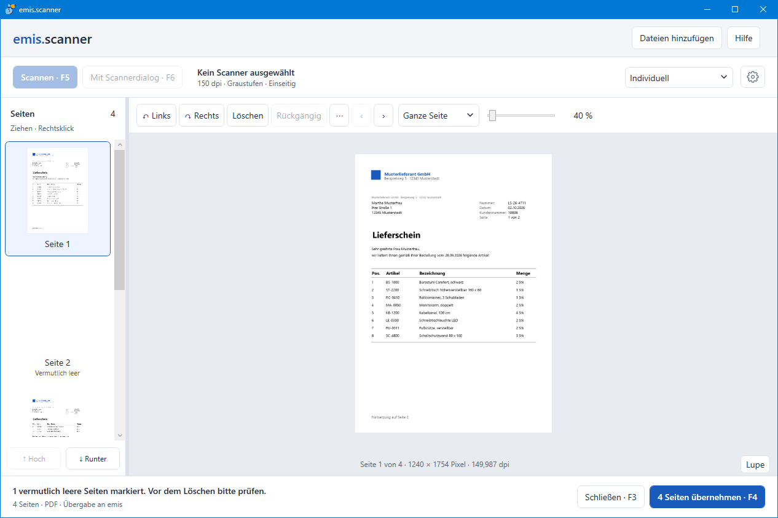Click the '40 %' zoom value
Screen dimensions: 778x518
tap(583, 116)
